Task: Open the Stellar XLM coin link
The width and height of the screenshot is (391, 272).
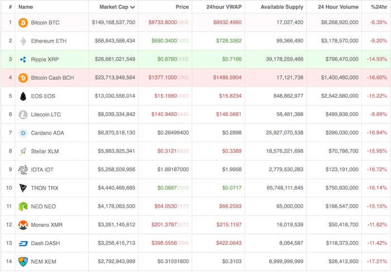Action: (x=45, y=151)
